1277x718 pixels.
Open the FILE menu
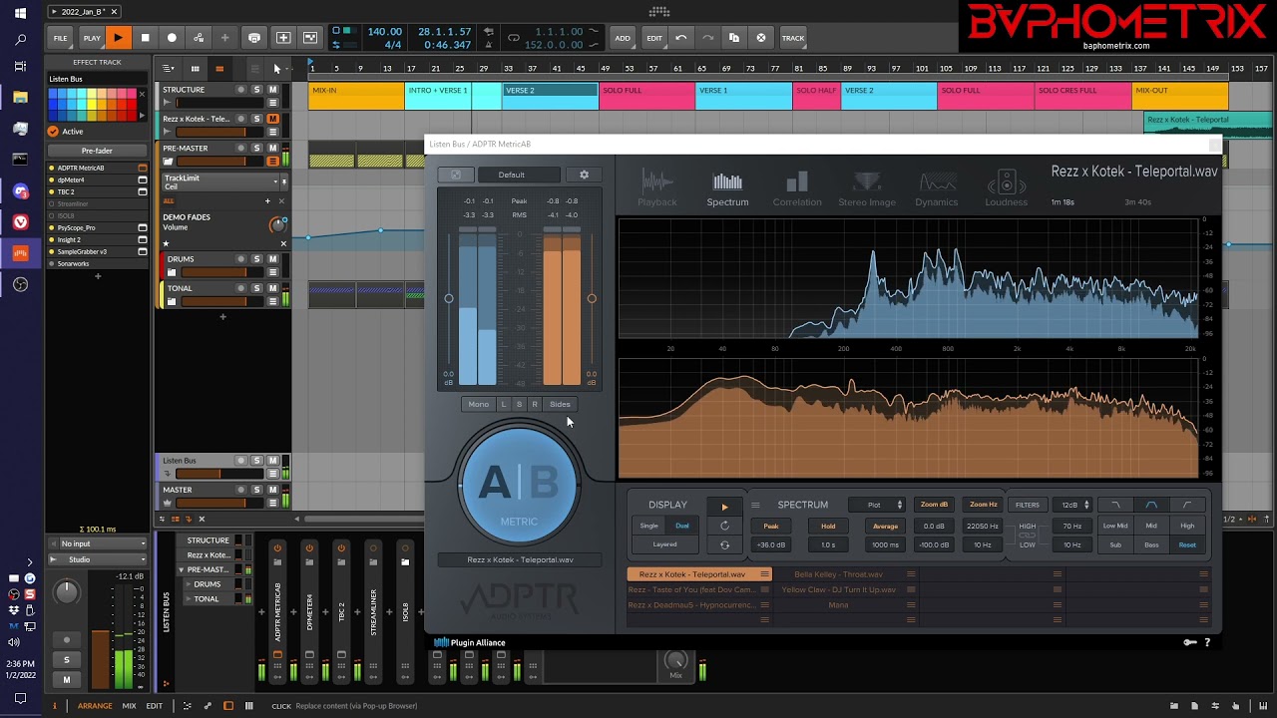[x=61, y=38]
